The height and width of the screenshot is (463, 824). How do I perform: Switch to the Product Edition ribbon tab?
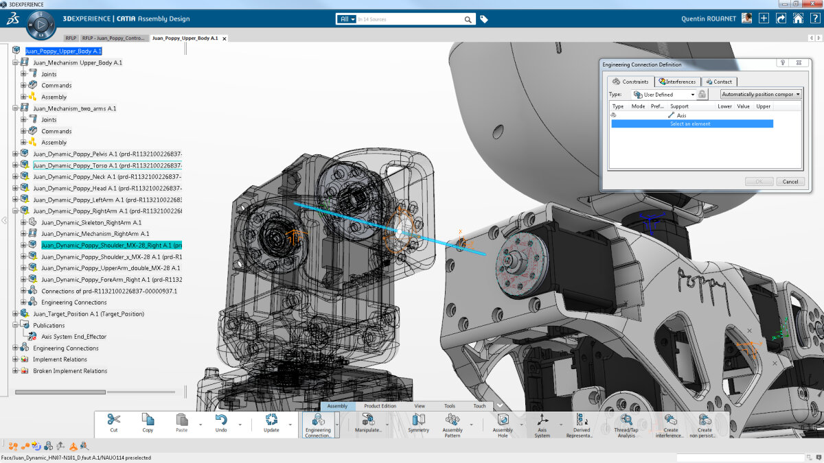click(380, 405)
